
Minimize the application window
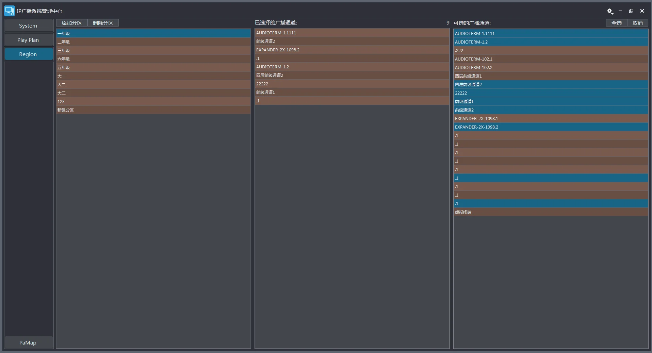click(620, 11)
